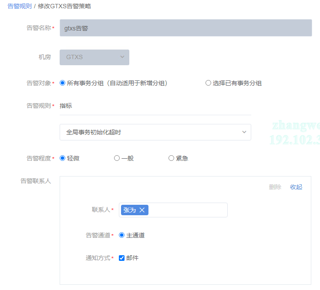This screenshot has height=290, width=320.
Task: Click the chevron arrow of 机房 GTXS select
Action: coord(122,57)
